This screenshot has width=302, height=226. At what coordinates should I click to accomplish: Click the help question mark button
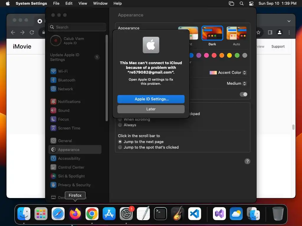[247, 162]
